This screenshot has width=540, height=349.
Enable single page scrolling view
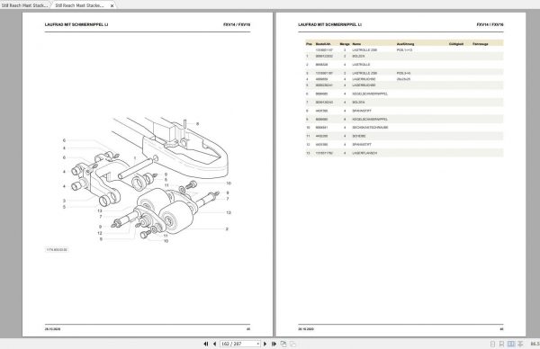click(x=502, y=344)
